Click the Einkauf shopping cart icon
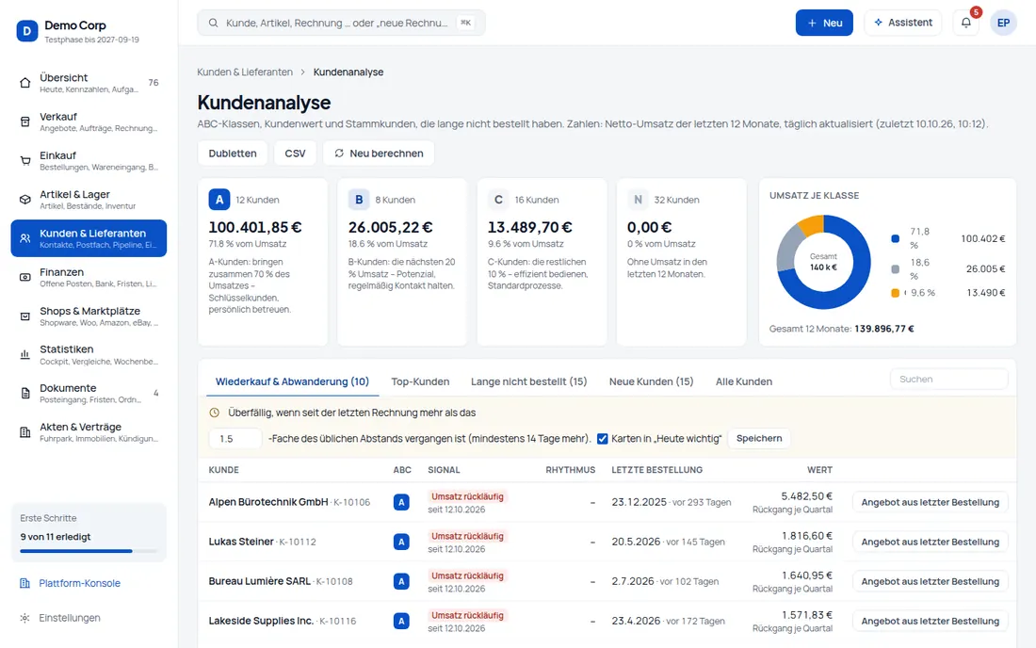 pos(25,160)
